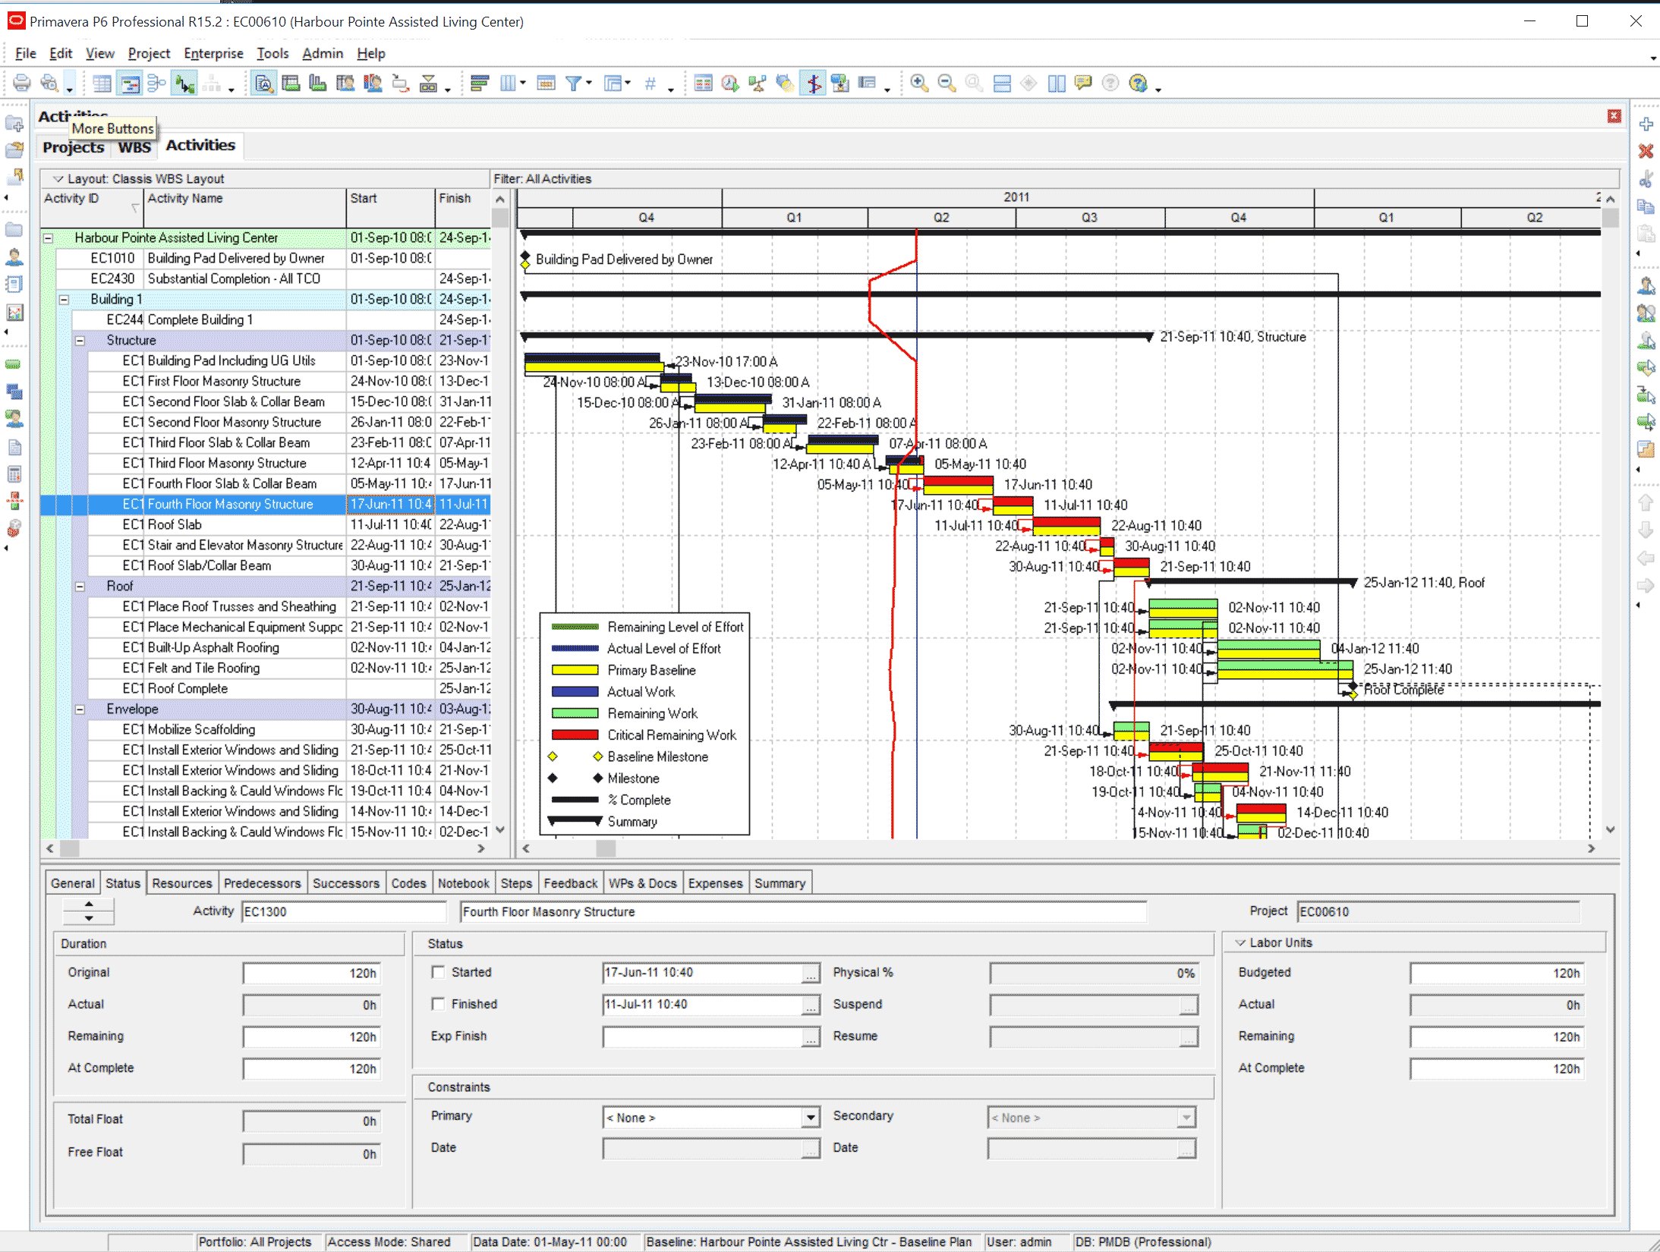Switch to the Predecessors tab

[x=262, y=883]
